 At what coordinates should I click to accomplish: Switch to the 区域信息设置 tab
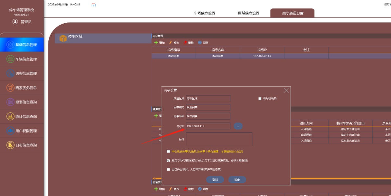249,13
